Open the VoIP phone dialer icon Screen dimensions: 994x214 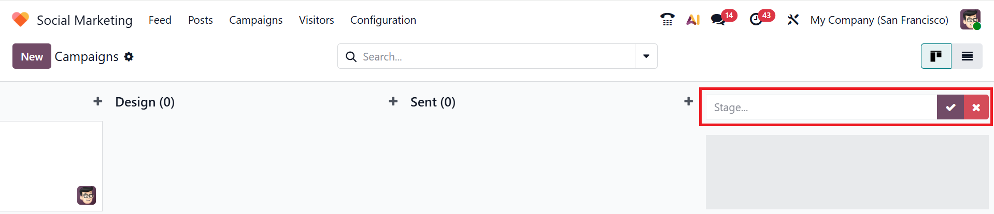coord(667,20)
